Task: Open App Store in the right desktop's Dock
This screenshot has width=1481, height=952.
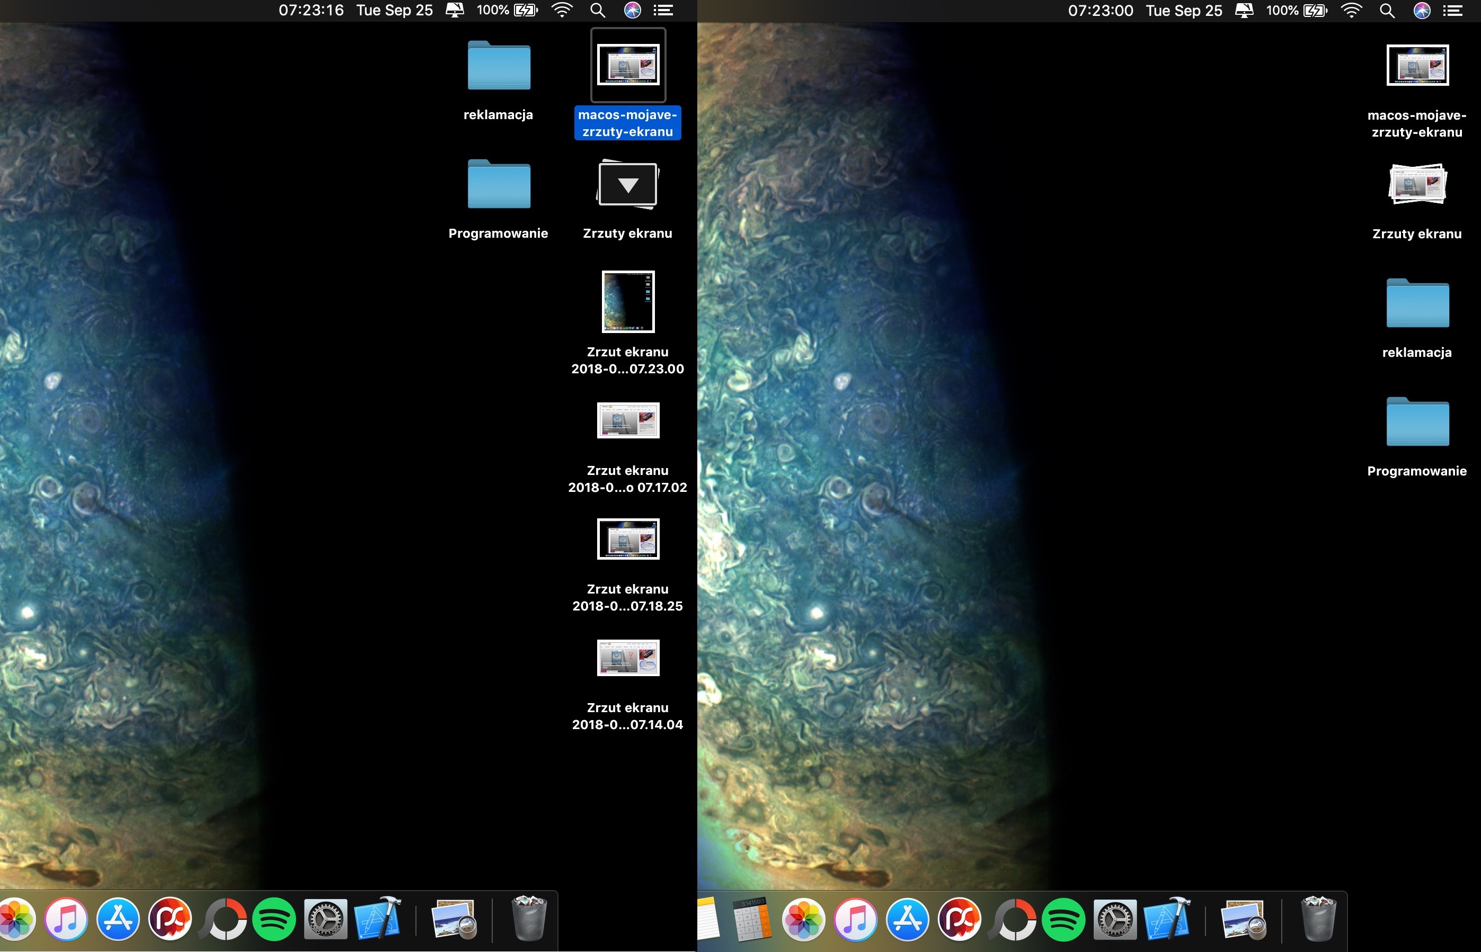Action: click(908, 919)
